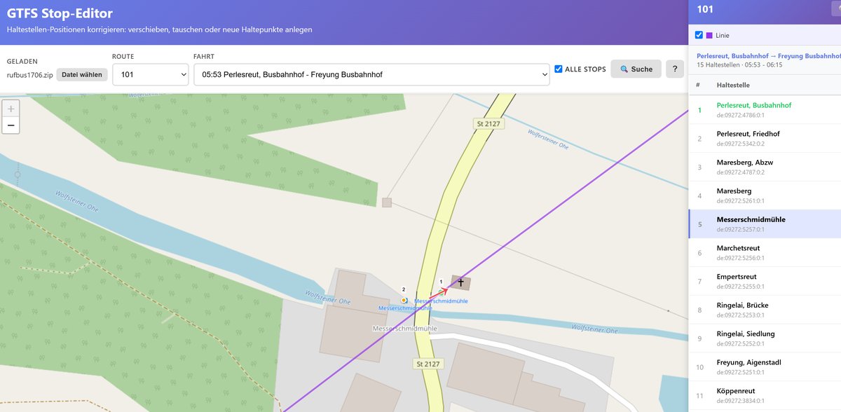The width and height of the screenshot is (841, 412).
Task: Click the gray Messerschmidmühle place label on map
Action: coord(406,328)
